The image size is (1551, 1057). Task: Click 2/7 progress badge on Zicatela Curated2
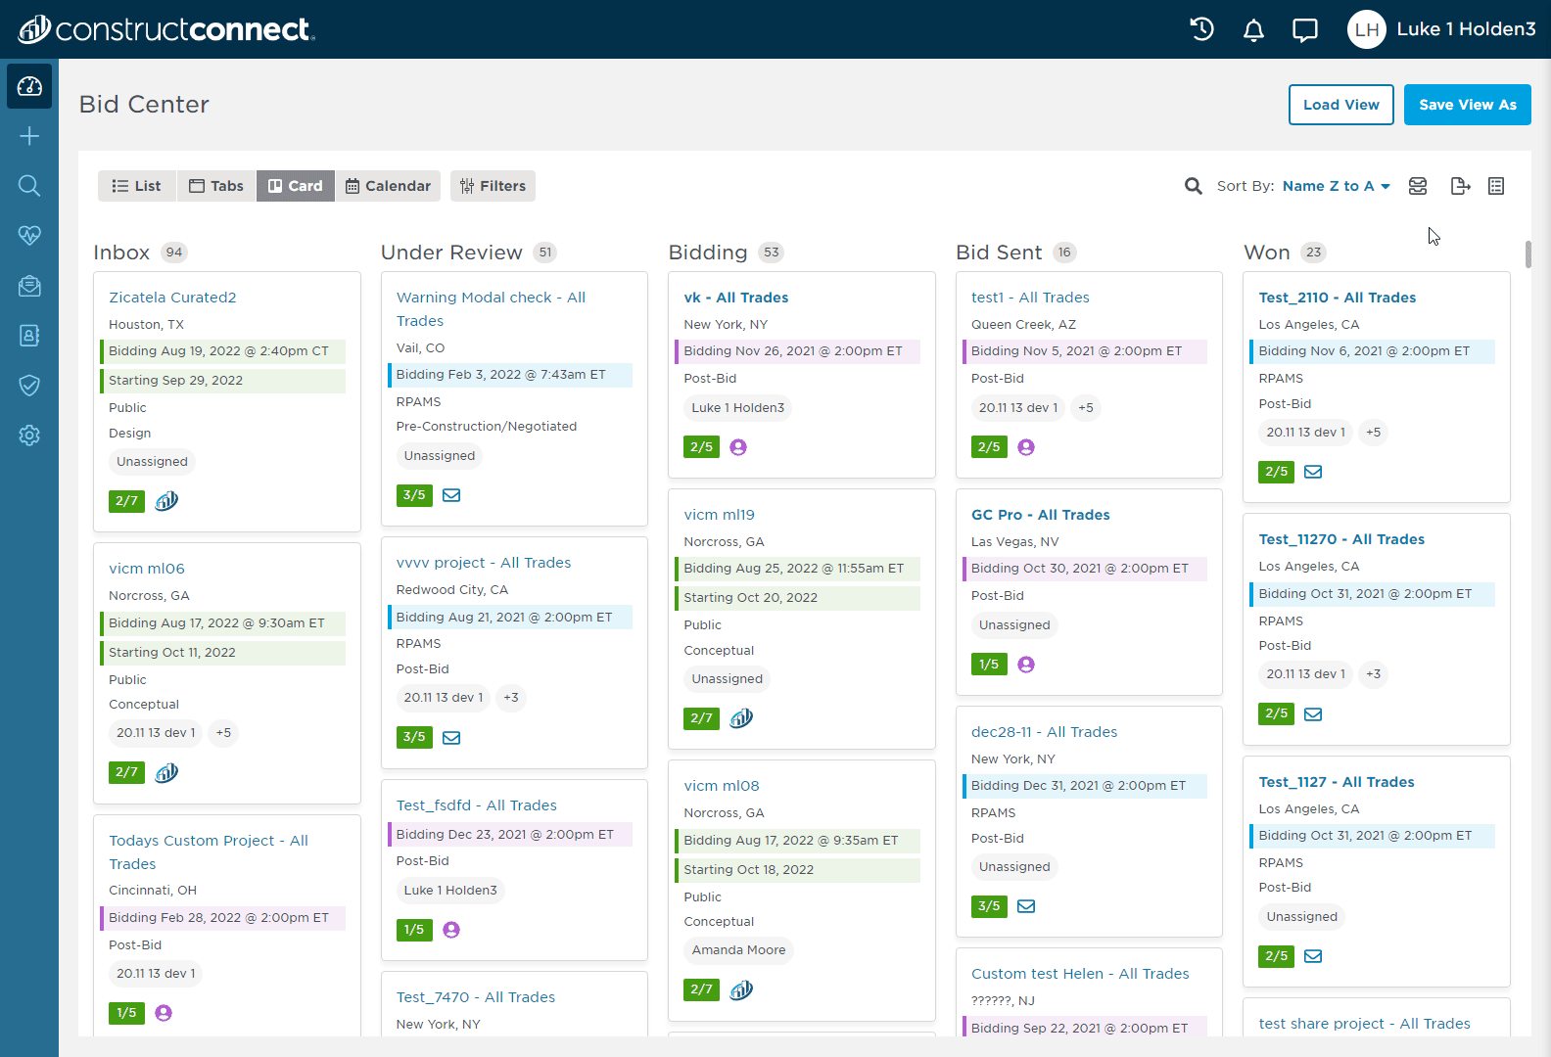click(126, 501)
